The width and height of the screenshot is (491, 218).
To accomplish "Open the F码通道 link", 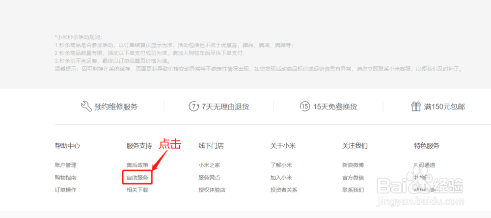I will tap(425, 165).
